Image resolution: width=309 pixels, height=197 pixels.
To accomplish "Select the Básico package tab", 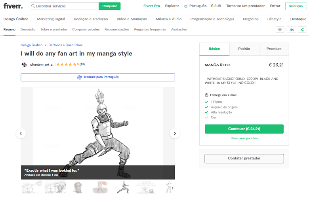I will [214, 49].
